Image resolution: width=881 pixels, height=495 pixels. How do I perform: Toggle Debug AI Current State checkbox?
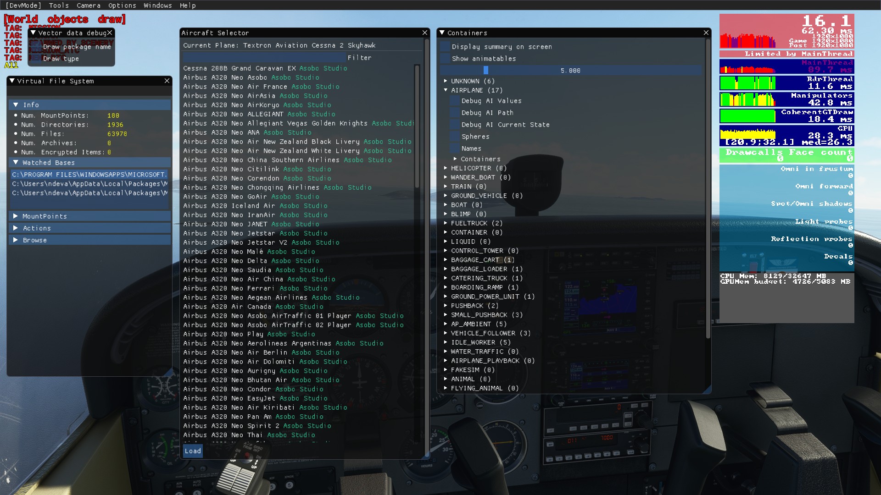[x=455, y=125]
